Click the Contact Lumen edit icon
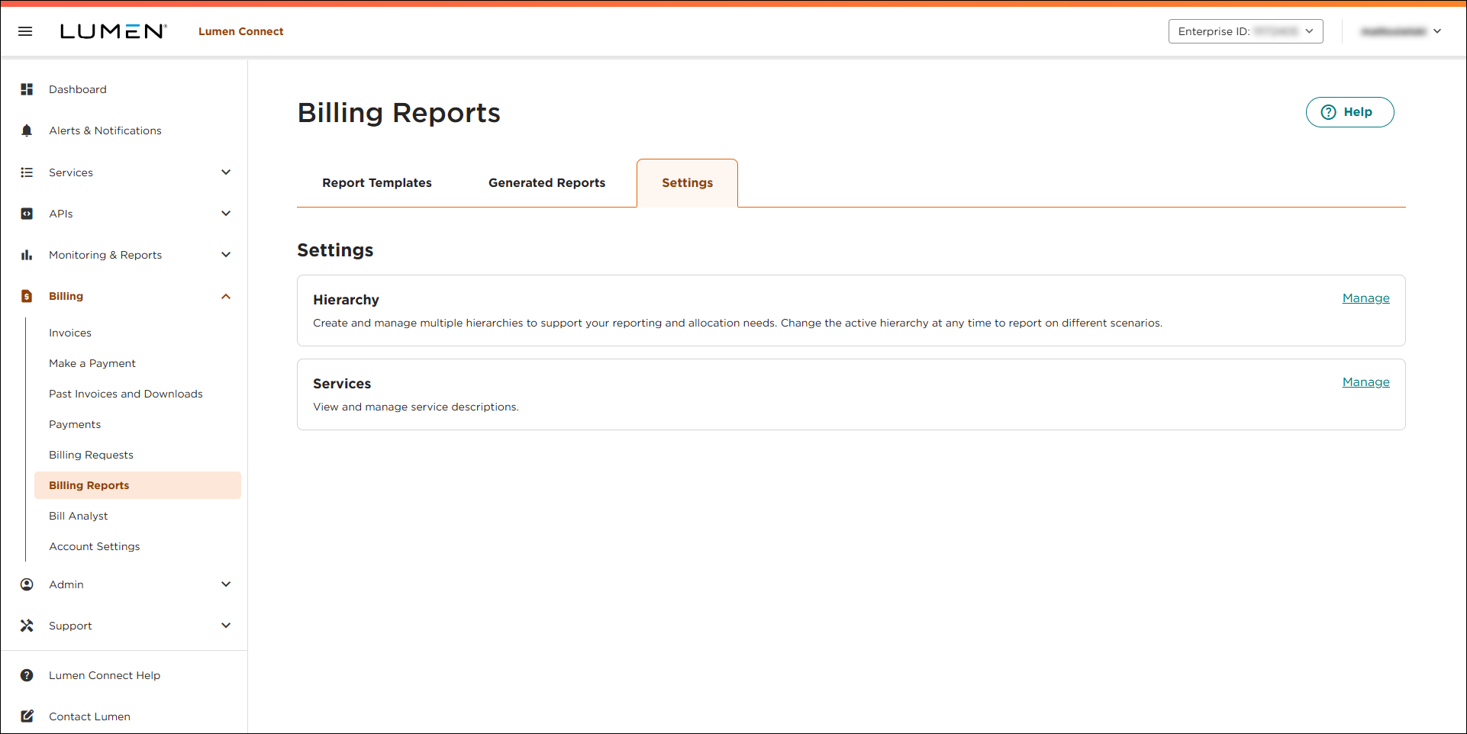This screenshot has height=734, width=1467. point(27,716)
